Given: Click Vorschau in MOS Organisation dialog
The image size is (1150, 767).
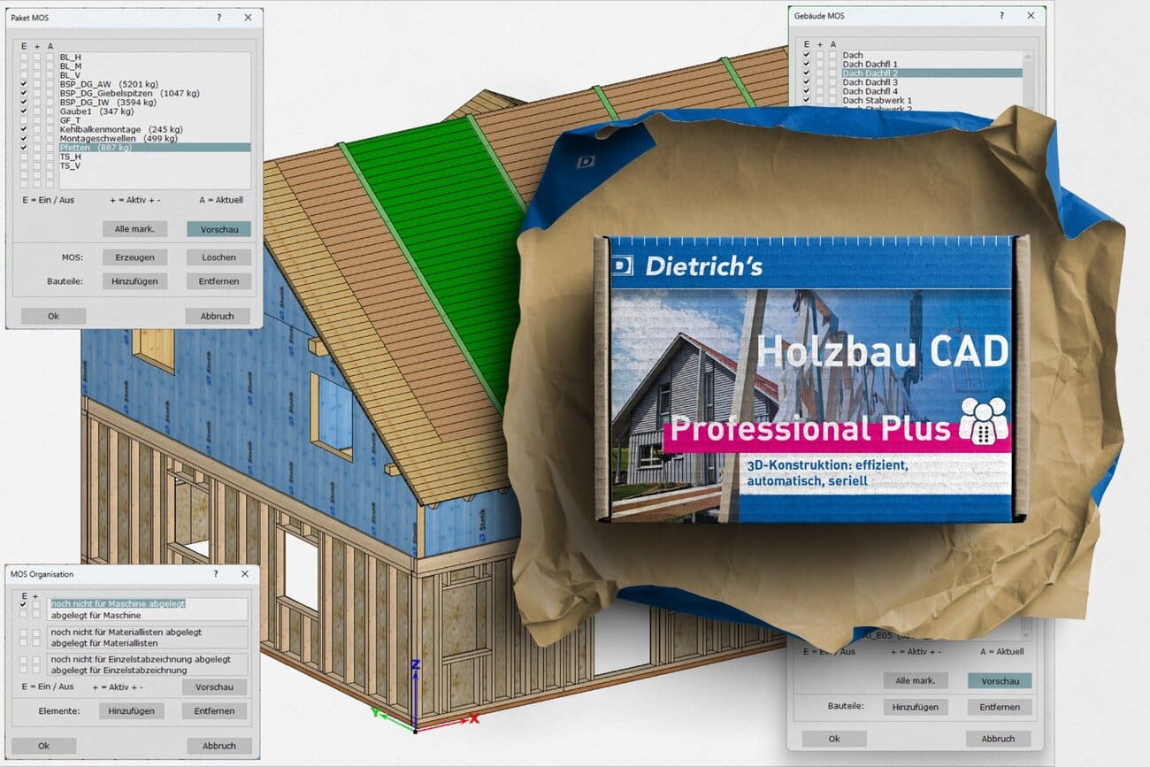Looking at the screenshot, I should coord(214,687).
